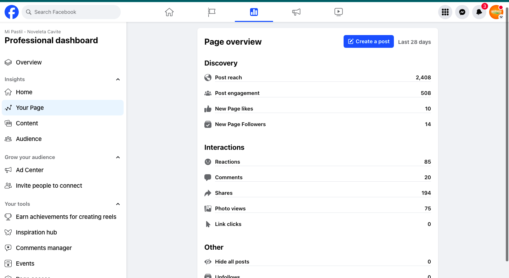The width and height of the screenshot is (509, 278).
Task: Open Comments manager in sidebar
Action: coord(44,248)
